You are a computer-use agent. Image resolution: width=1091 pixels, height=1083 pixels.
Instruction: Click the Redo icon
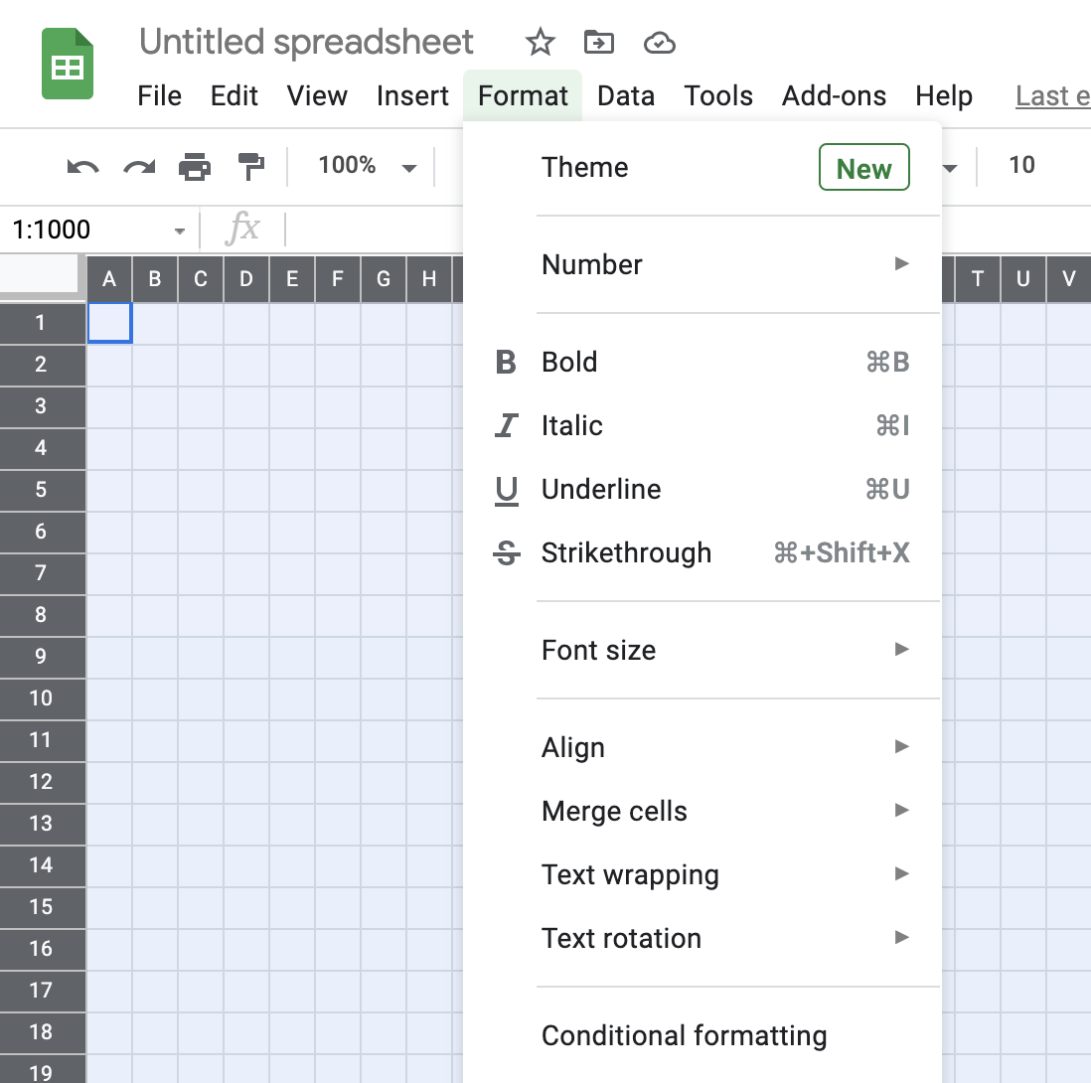139,166
